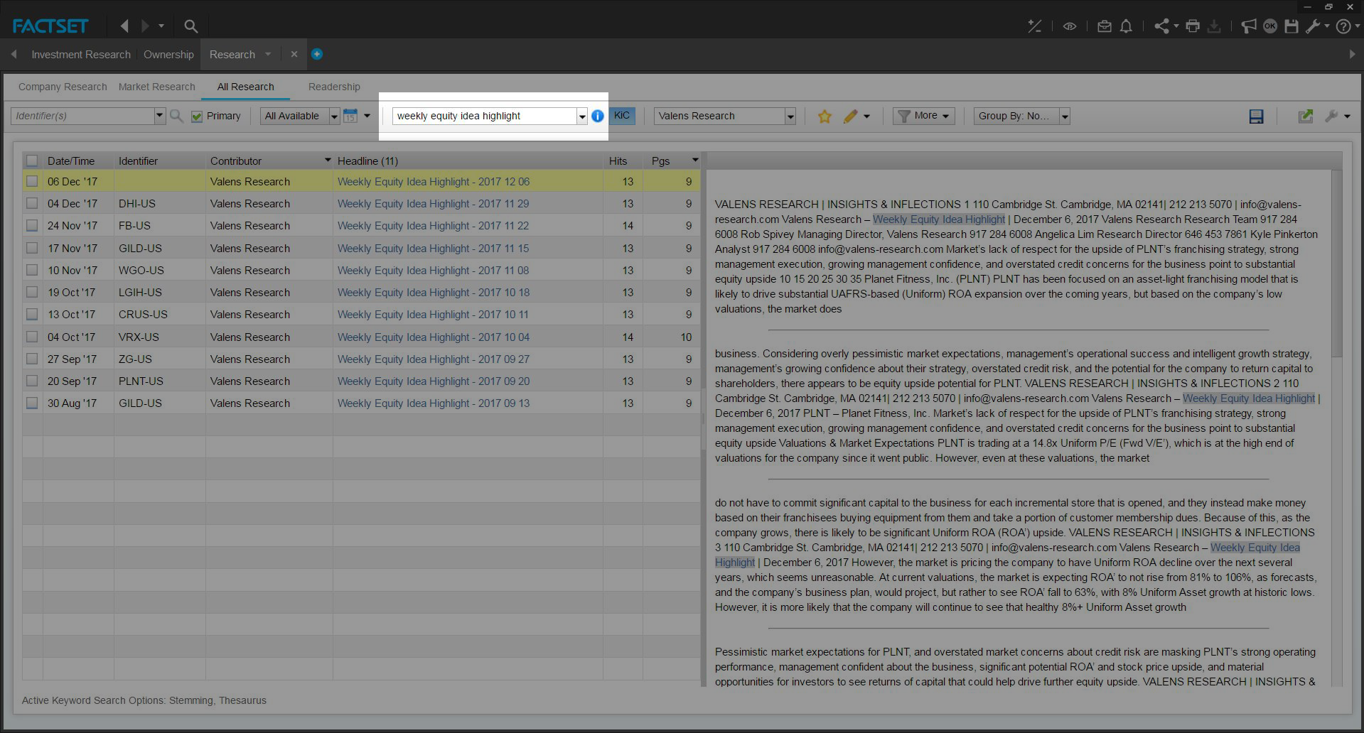Screen dimensions: 1364x733
Task: Open the research toolbar wrench options
Action: tap(1331, 116)
